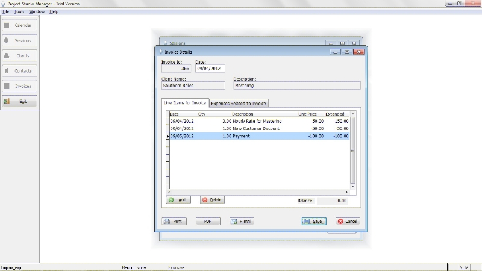Delete the selected Payment line item
The image size is (482, 271).
211,199
